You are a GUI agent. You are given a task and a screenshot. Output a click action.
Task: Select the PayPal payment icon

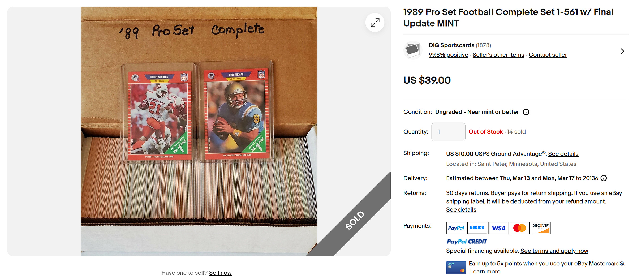pos(456,228)
